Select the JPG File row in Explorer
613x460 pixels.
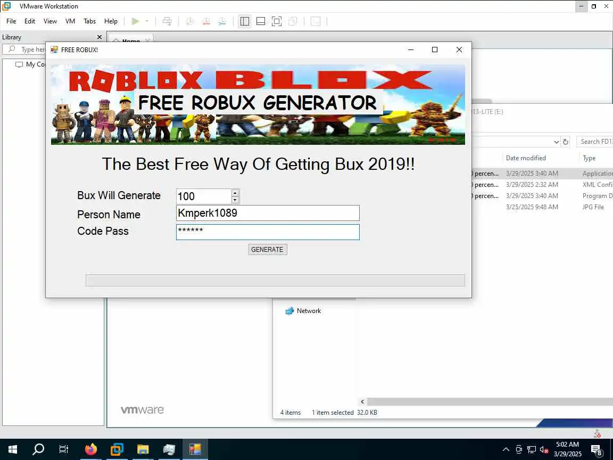click(x=542, y=207)
